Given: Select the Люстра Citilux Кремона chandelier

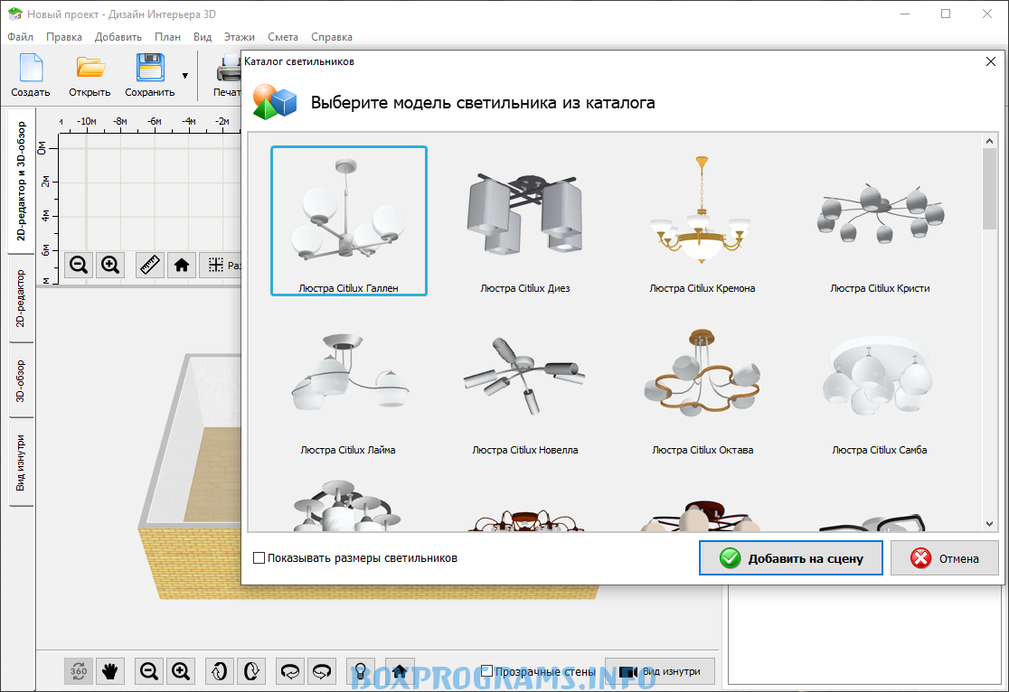Looking at the screenshot, I should 703,221.
